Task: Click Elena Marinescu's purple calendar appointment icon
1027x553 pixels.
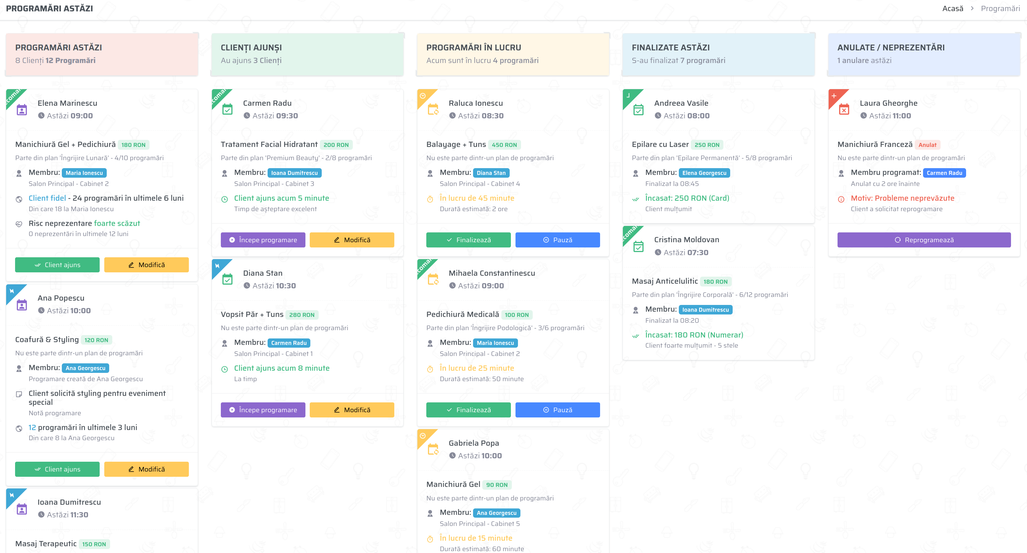Action: tap(22, 109)
